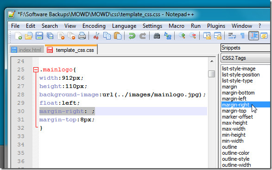
Task: Toggle synchronize vertical scrolling icon
Action: [x=207, y=36]
